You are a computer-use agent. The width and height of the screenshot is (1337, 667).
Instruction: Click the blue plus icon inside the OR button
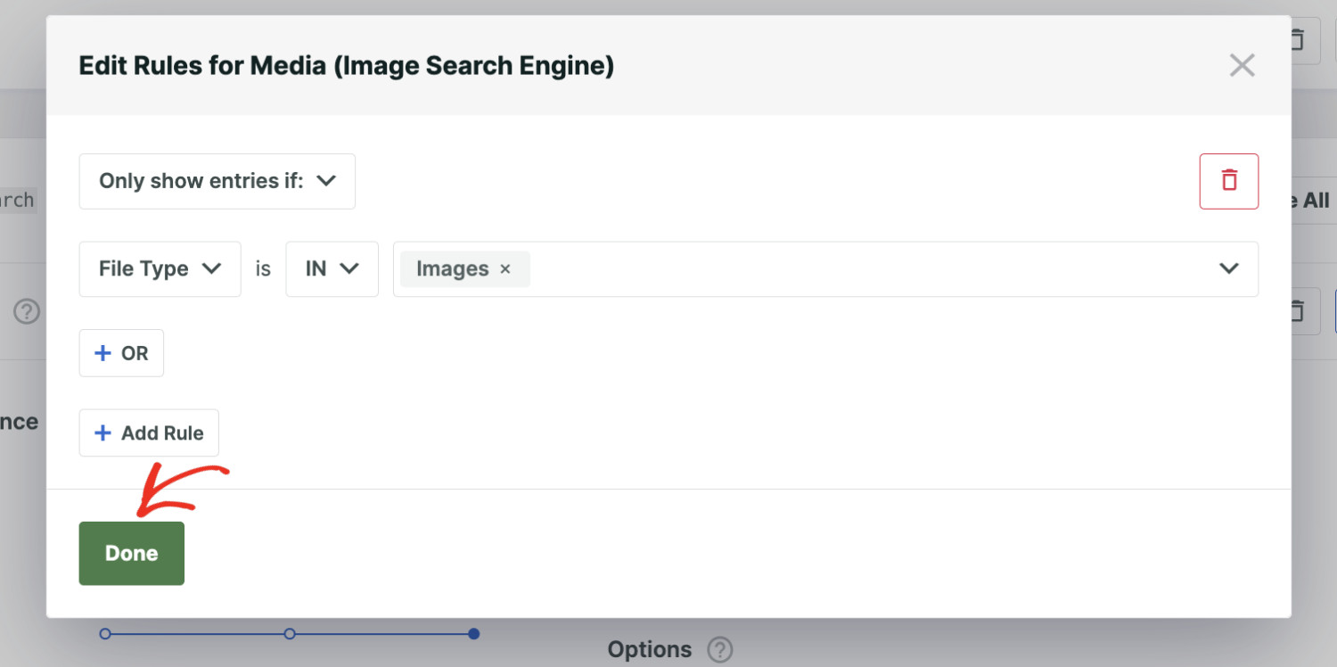[x=103, y=353]
